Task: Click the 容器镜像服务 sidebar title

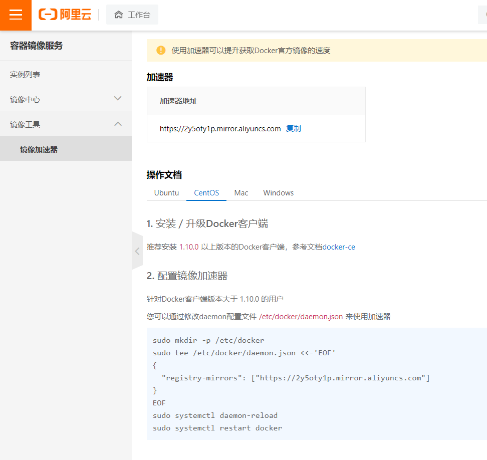Action: [37, 46]
